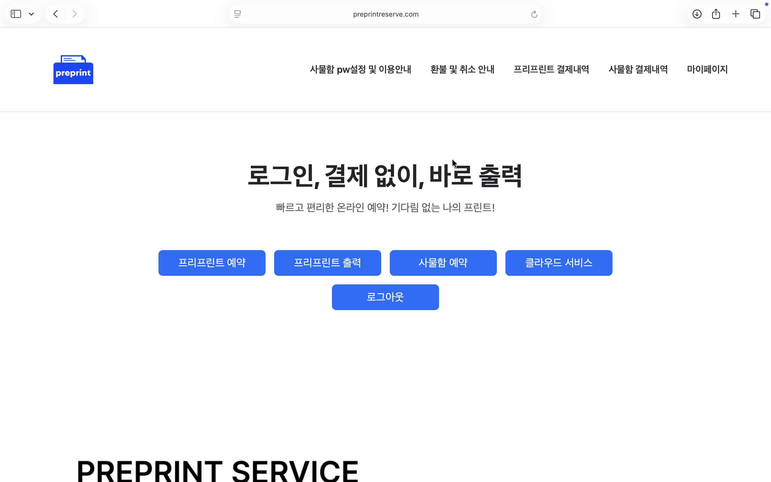Select 마이페이지 in the navigation
Viewport: 771px width, 482px height.
tap(707, 70)
